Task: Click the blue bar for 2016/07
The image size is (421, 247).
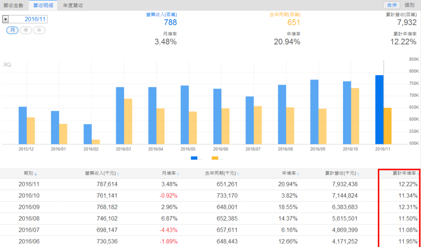Action: 250,120
